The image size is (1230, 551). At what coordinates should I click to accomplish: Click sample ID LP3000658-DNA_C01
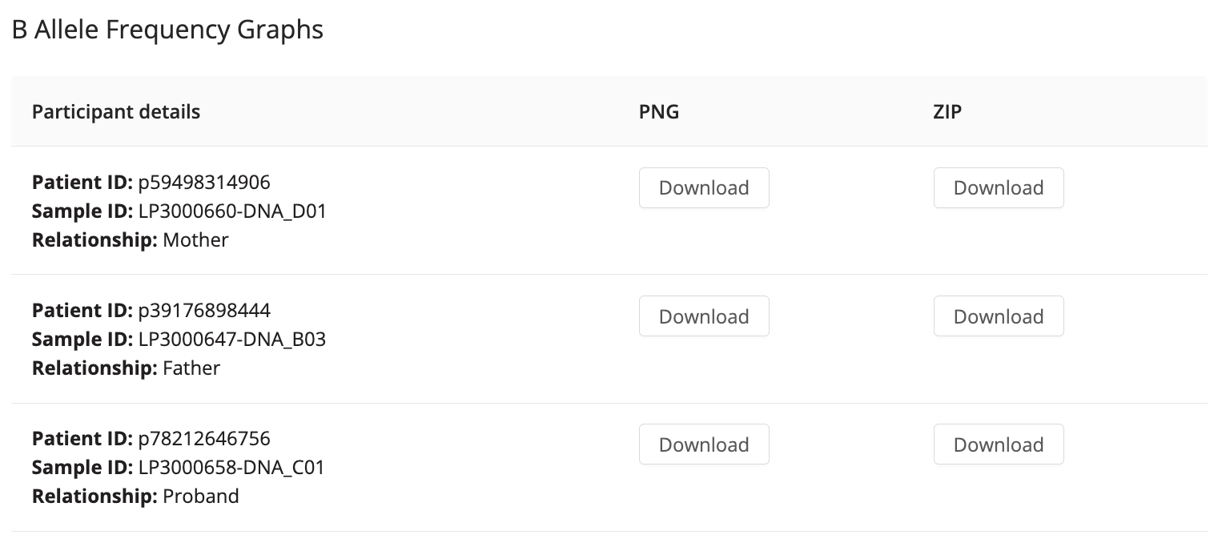click(x=232, y=467)
